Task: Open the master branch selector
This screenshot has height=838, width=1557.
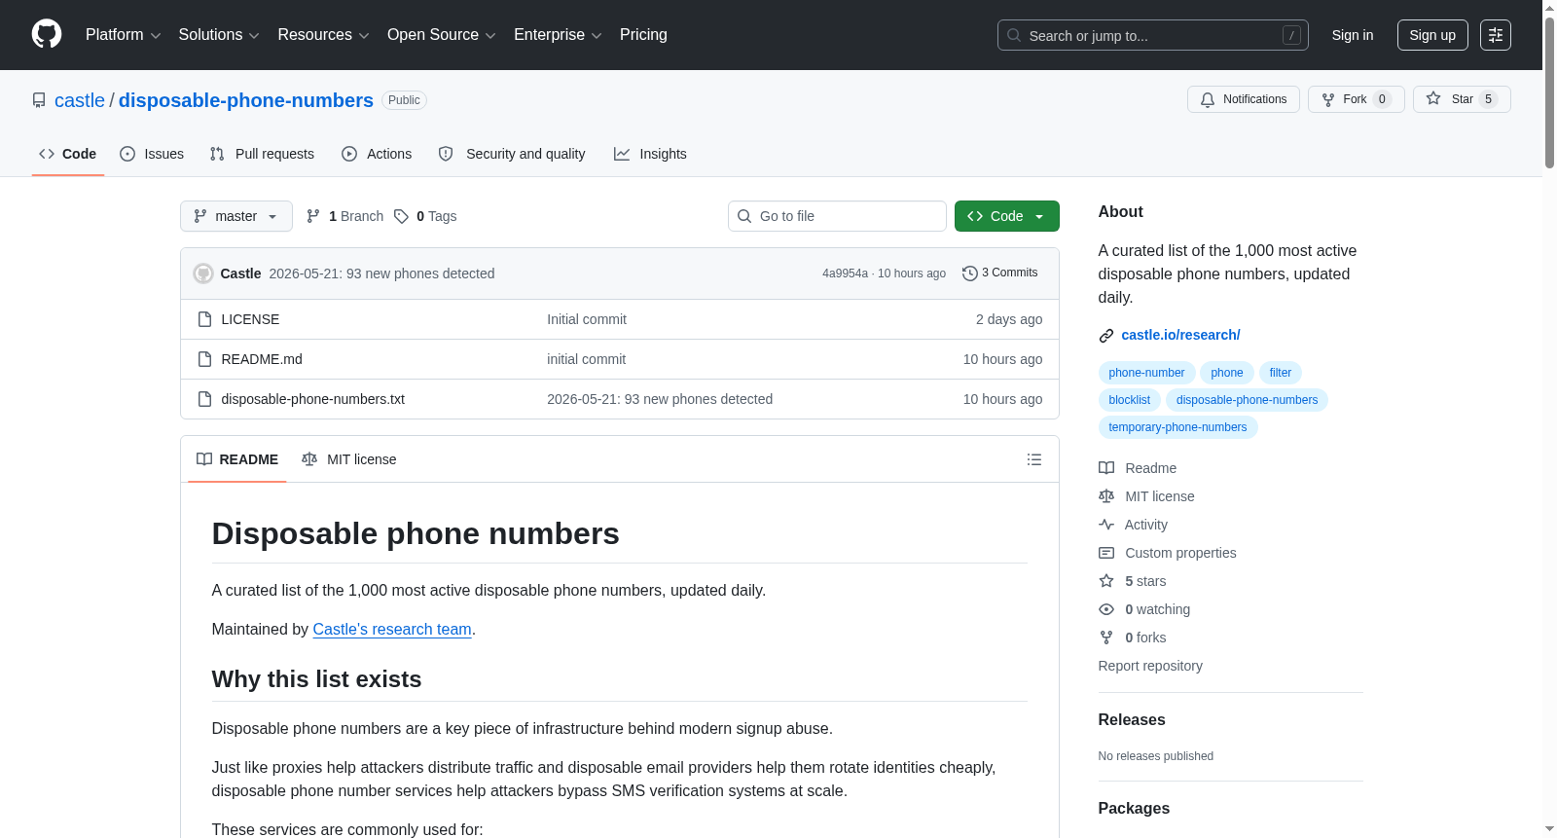Action: point(236,216)
